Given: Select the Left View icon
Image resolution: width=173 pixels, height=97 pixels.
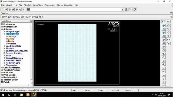Looking at the screenshot, I should (164, 47).
